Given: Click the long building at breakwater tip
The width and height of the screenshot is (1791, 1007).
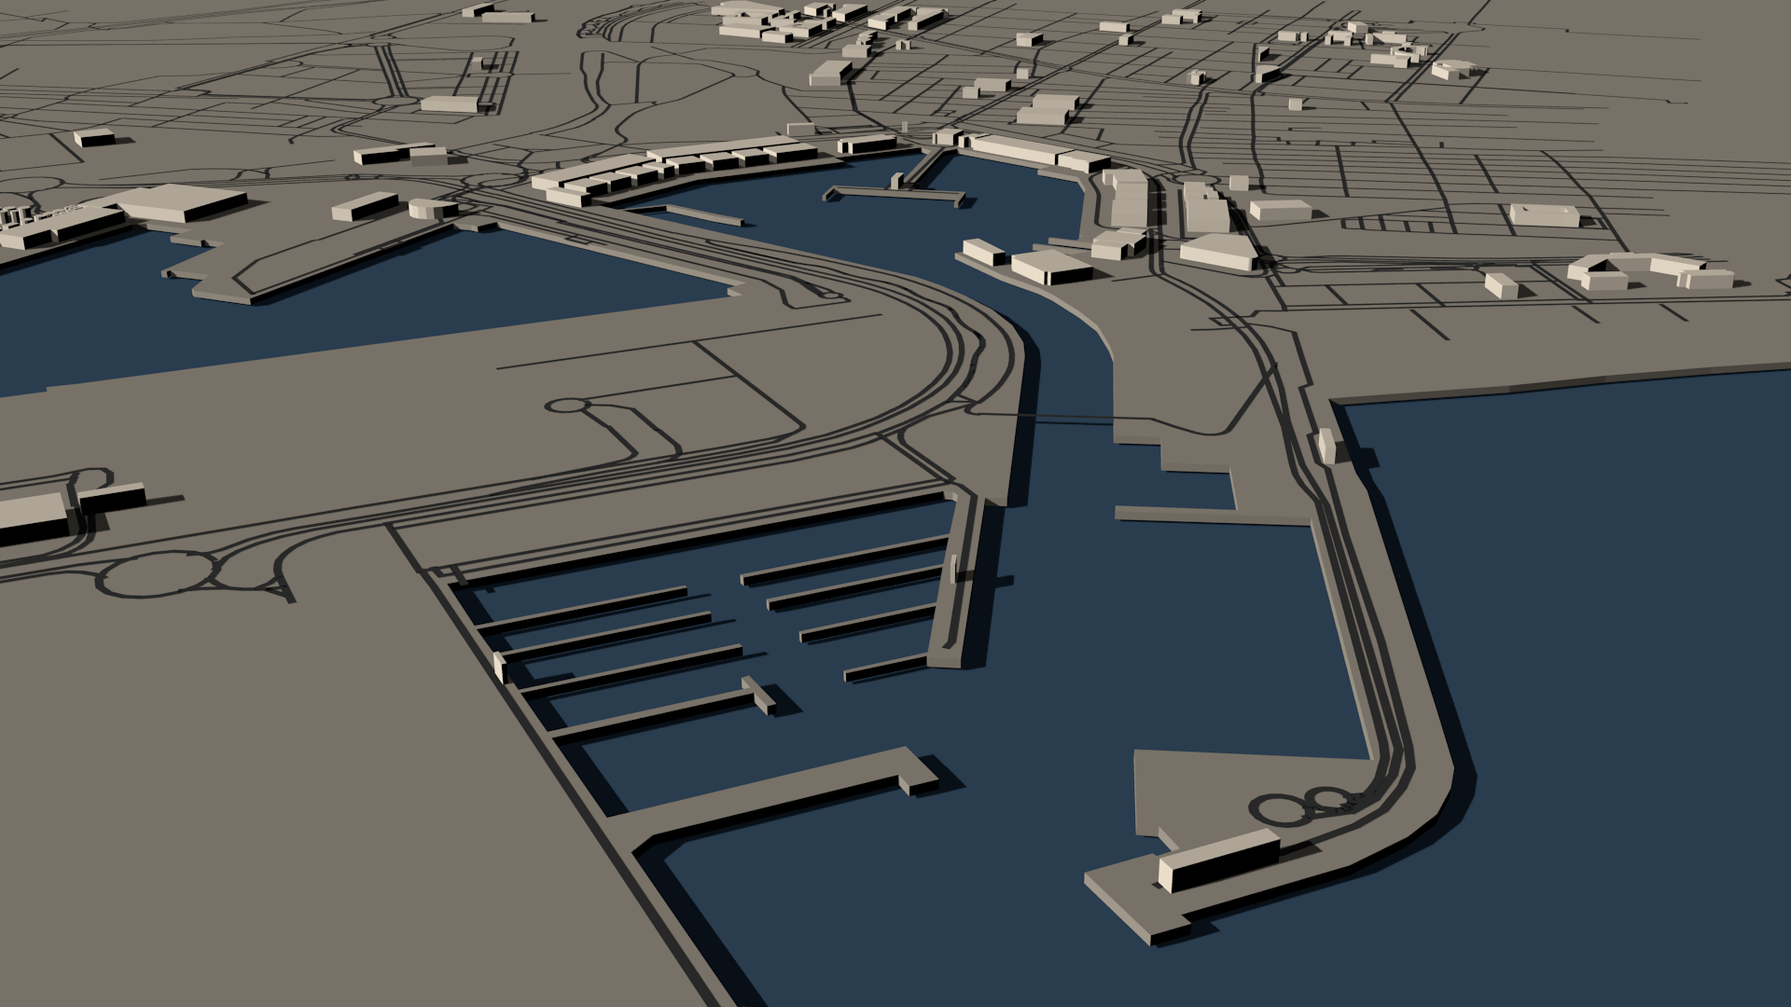Looking at the screenshot, I should (x=1217, y=860).
